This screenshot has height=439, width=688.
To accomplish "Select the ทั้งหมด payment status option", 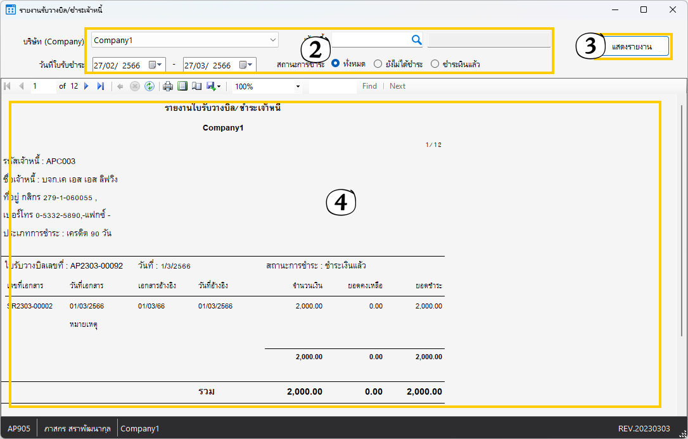I will coord(336,64).
